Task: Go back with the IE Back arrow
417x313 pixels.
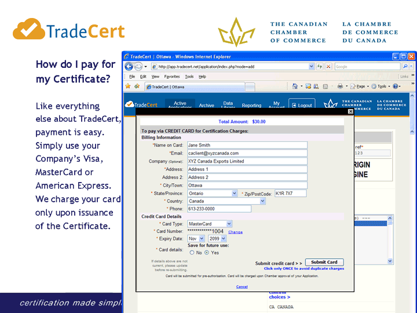Action: (x=129, y=66)
